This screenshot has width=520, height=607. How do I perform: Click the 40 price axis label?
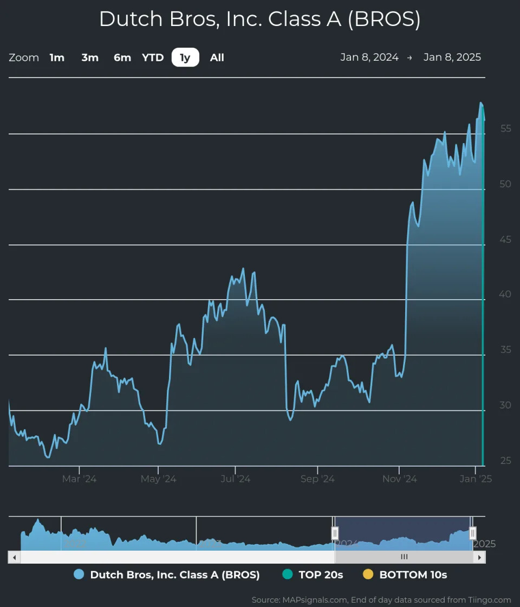(505, 294)
